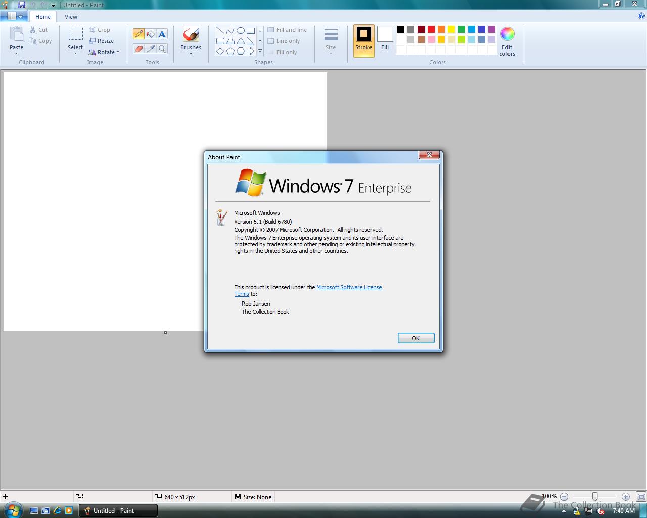The height and width of the screenshot is (518, 647).
Task: Pick the yellow color swatch
Action: 451,29
